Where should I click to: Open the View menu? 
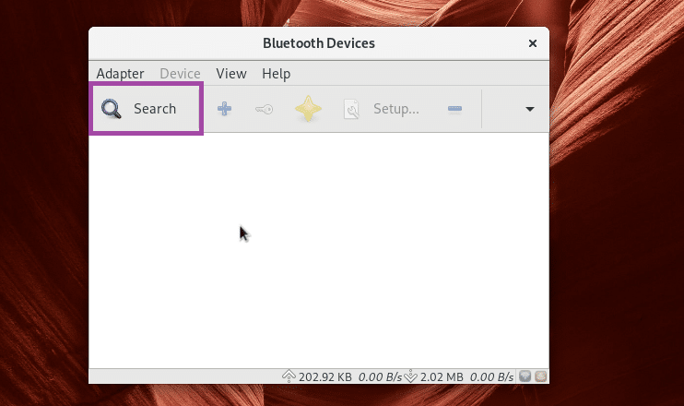coord(231,74)
